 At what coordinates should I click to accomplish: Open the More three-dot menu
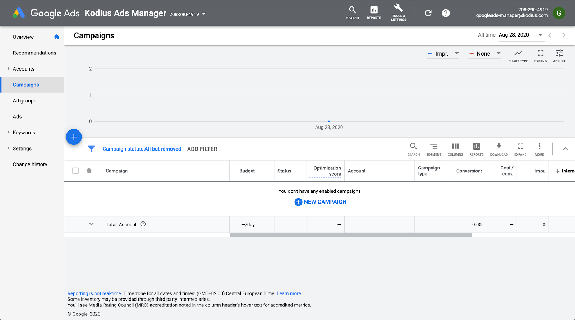pos(539,149)
